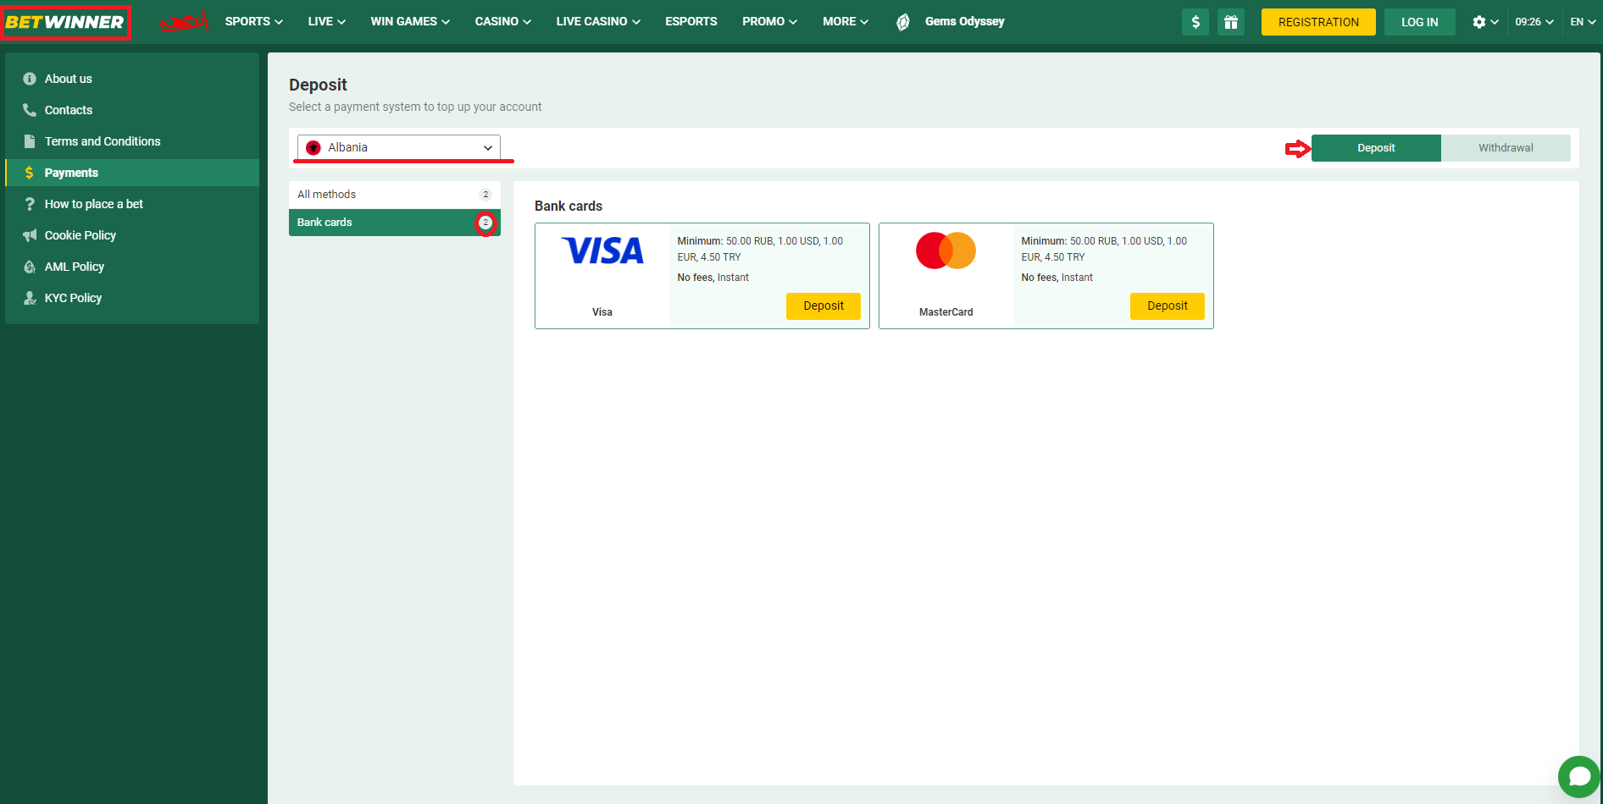This screenshot has width=1603, height=804.
Task: Click the About us info icon
Action: tap(30, 79)
